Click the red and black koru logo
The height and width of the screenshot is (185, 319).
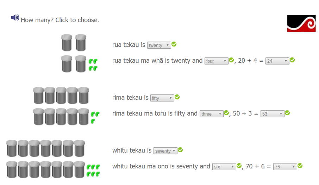point(301,23)
